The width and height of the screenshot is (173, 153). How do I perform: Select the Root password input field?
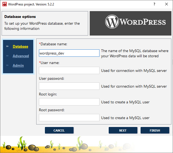(x=69, y=117)
